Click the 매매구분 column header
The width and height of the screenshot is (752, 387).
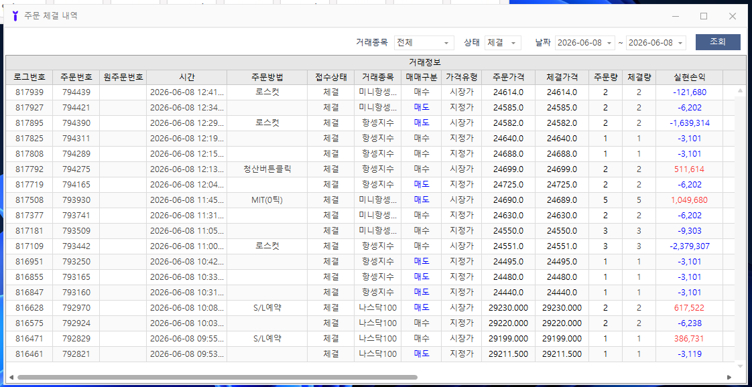coord(421,76)
